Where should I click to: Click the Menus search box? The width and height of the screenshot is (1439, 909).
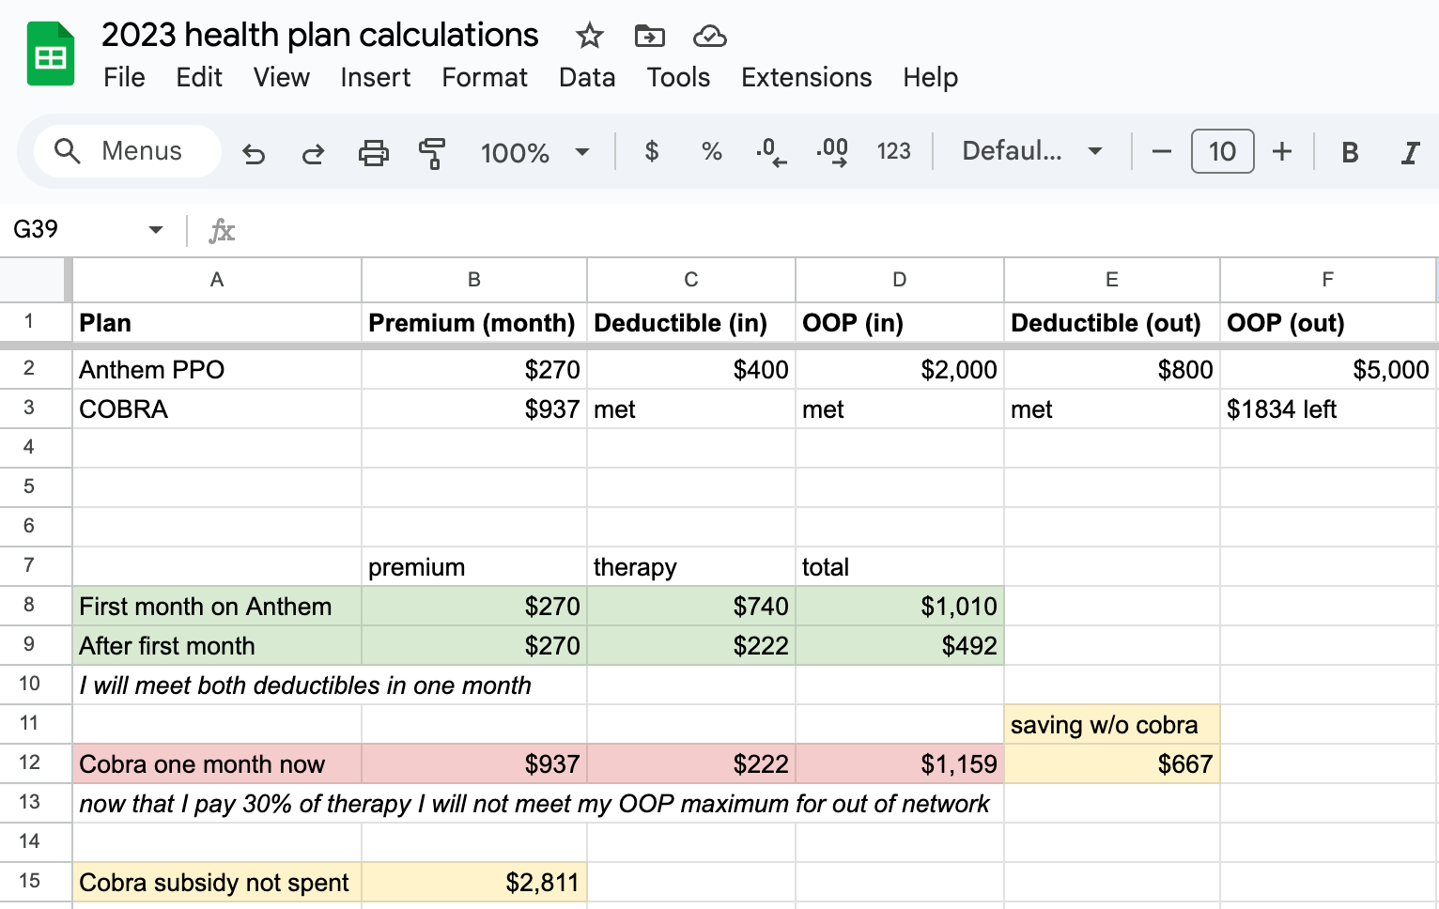click(x=128, y=151)
